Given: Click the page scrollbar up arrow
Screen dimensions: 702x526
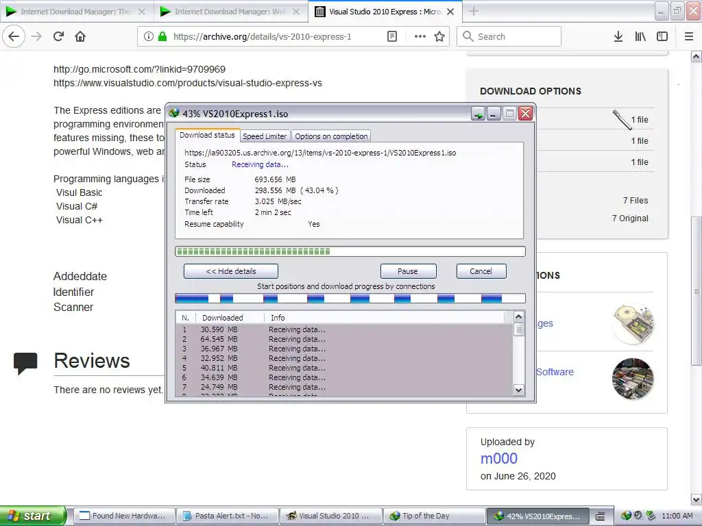Looking at the screenshot, I should pyautogui.click(x=697, y=56).
